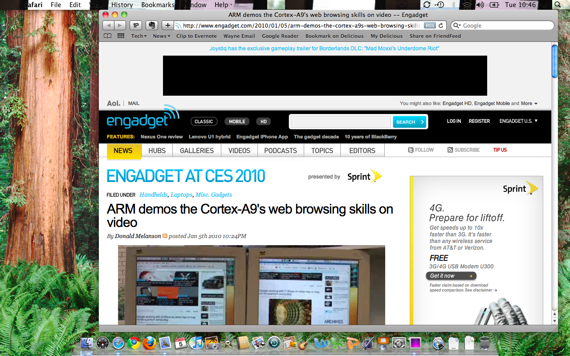Switch to HD site view
This screenshot has width=570, height=356.
(x=264, y=121)
